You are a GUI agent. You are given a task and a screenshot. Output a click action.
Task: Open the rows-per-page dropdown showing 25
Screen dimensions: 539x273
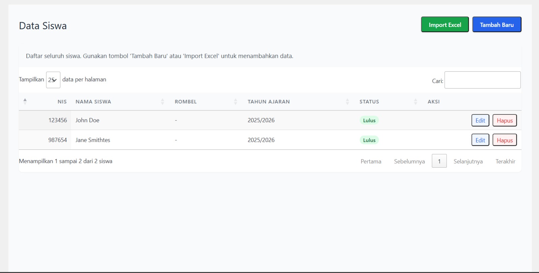[53, 80]
